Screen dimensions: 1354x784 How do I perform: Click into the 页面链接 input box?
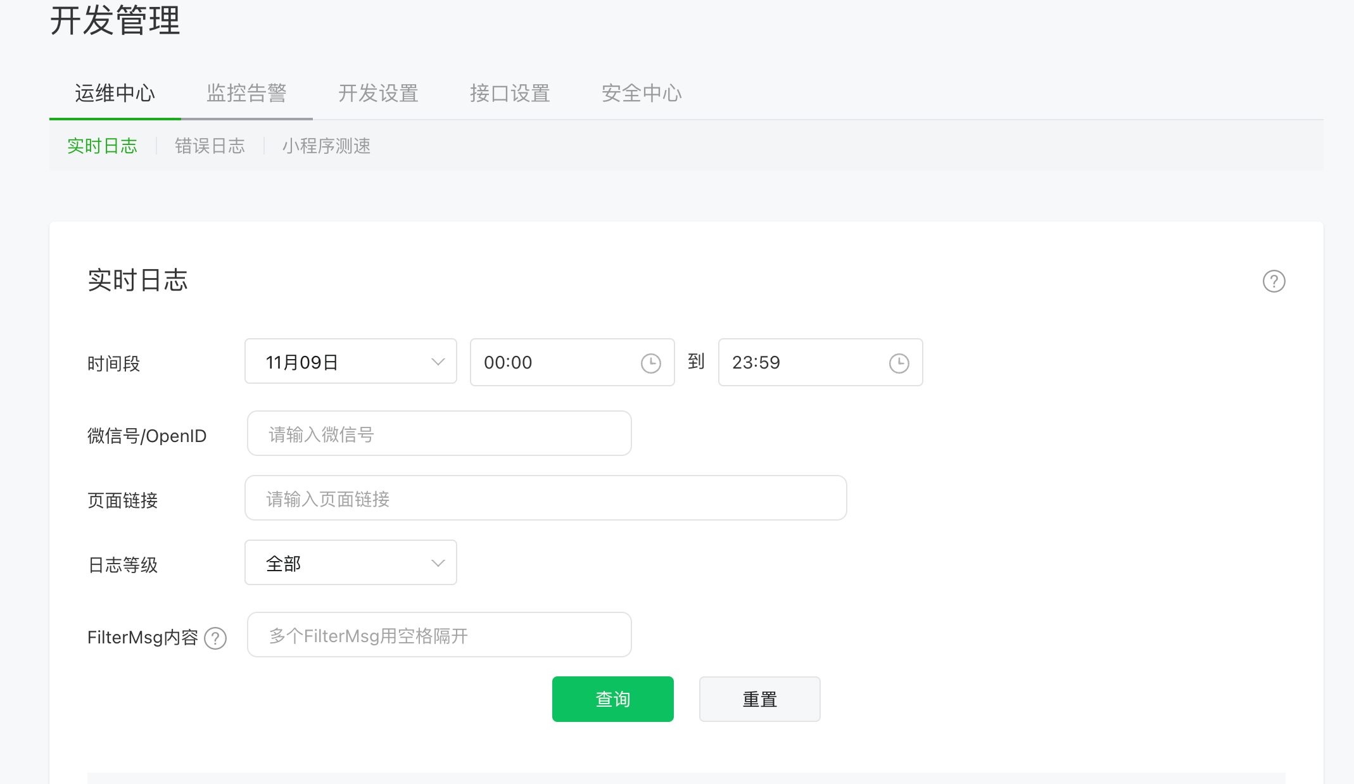coord(545,498)
